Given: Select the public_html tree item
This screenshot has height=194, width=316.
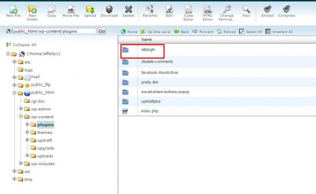Looking at the screenshot, I should [42, 93].
